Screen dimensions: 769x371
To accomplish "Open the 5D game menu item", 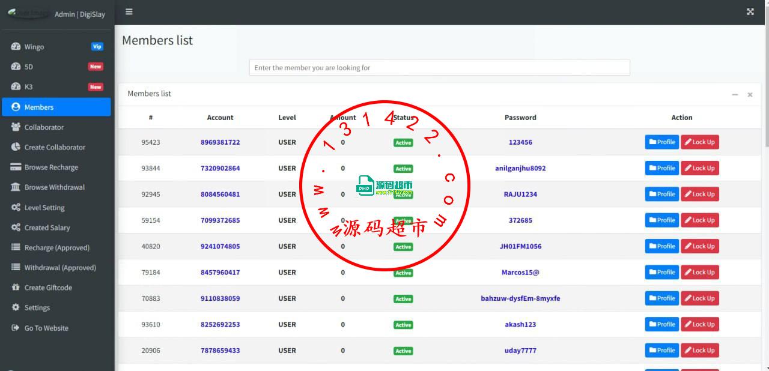I will [x=57, y=67].
